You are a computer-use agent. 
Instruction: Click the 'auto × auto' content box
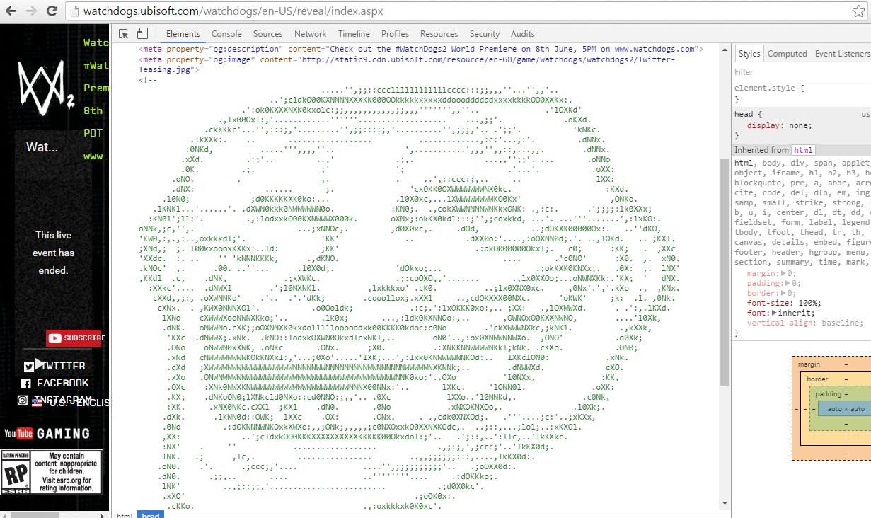point(845,409)
